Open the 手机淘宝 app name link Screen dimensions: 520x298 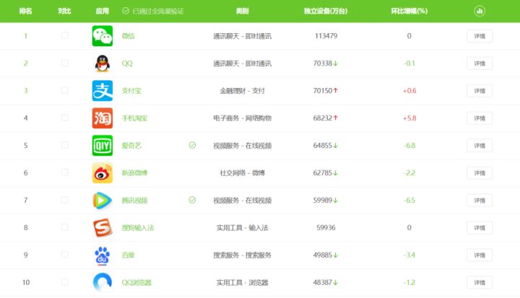click(134, 118)
